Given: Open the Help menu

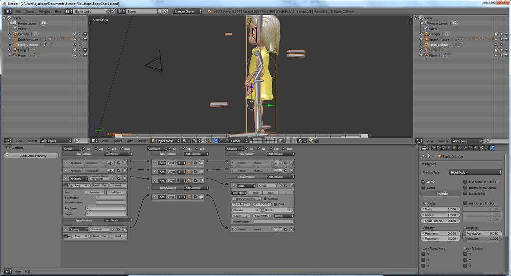Looking at the screenshot, I should [x=58, y=11].
